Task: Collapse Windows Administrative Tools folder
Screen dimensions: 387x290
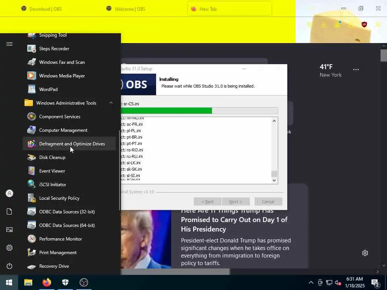Action: coord(69,103)
